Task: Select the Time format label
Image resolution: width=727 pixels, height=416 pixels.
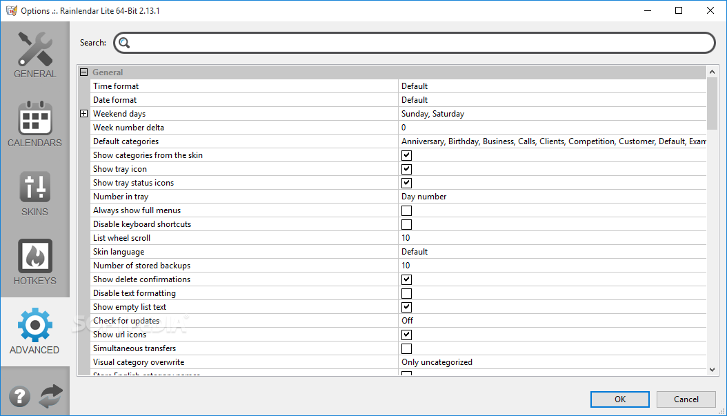Action: (x=116, y=86)
